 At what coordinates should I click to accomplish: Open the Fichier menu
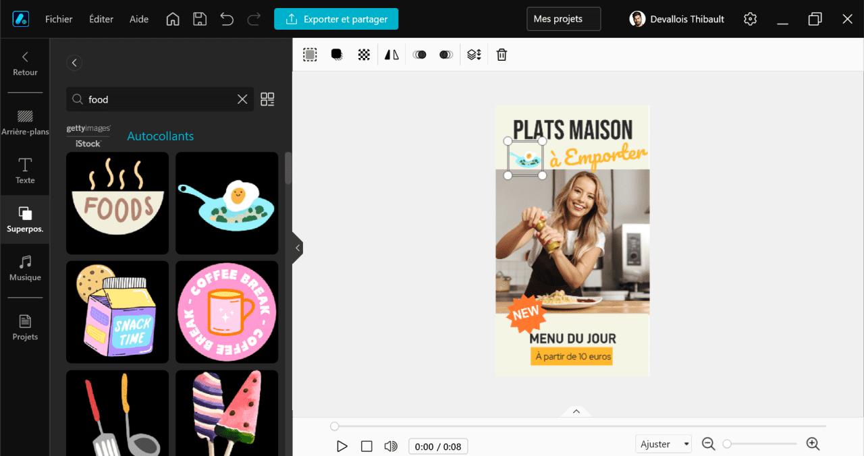tap(59, 19)
